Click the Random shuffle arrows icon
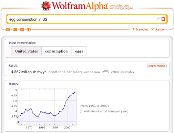 tap(153, 29)
